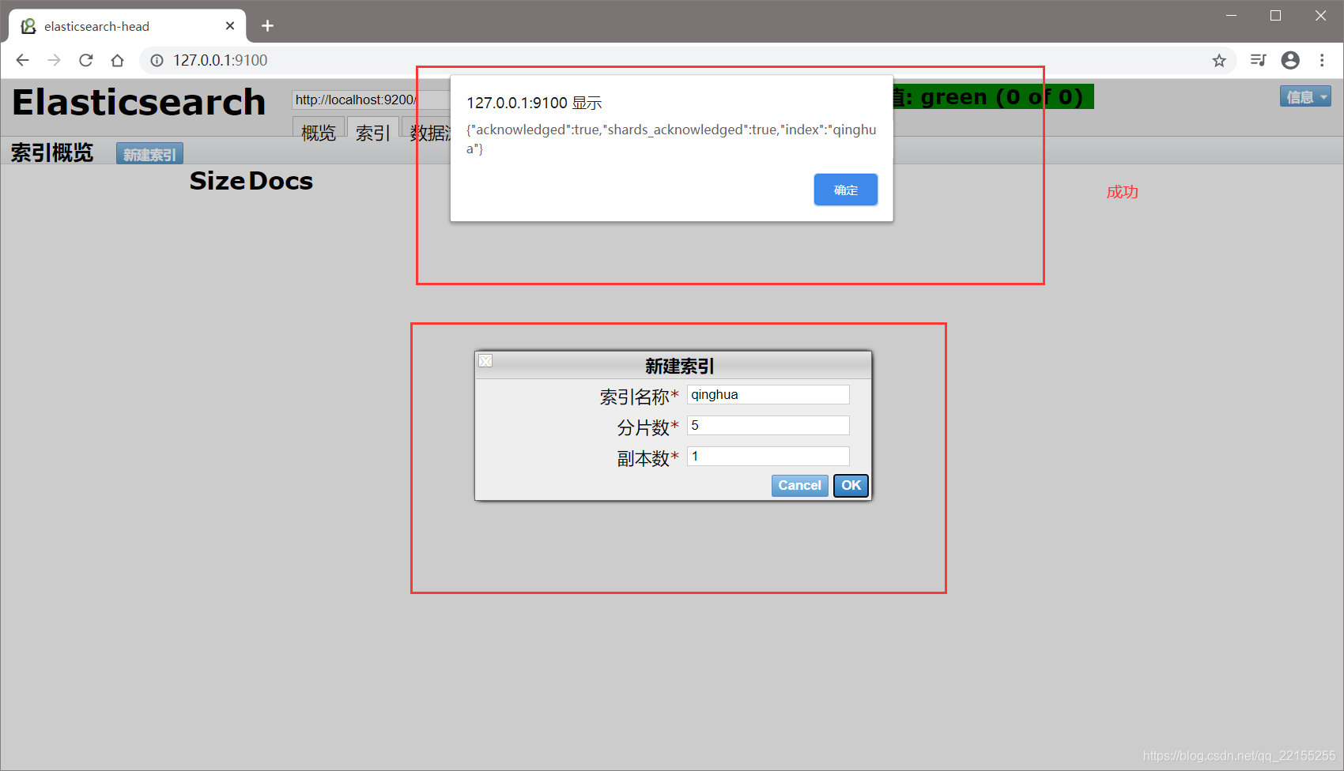
Task: Go to browser home page icon
Action: [117, 60]
